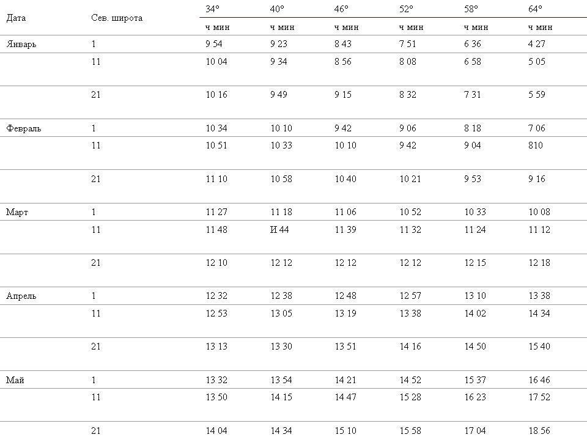Click the 'Сев. широта' column header
Image resolution: width=587 pixels, height=440 pixels.
pyautogui.click(x=117, y=18)
